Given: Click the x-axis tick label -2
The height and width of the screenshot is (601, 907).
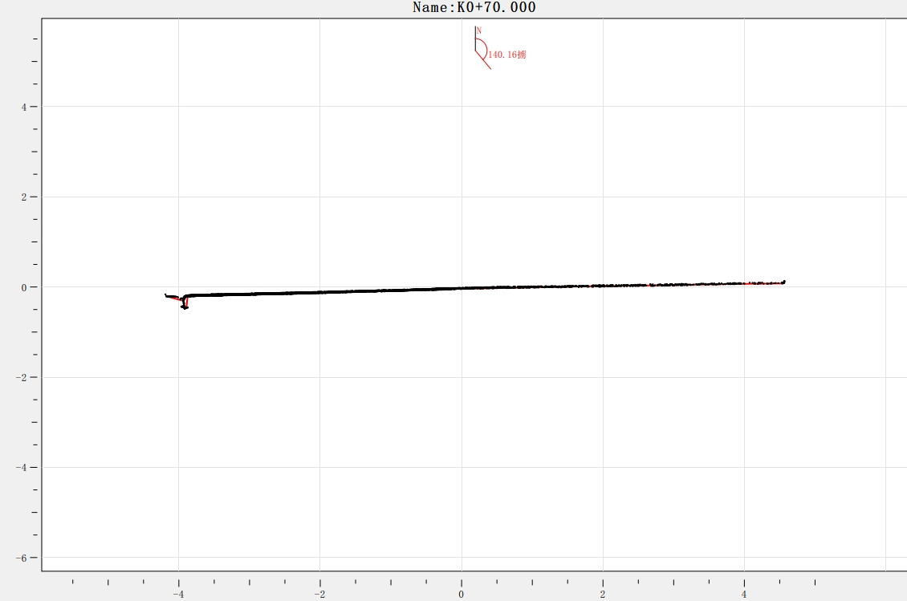Looking at the screenshot, I should (x=319, y=595).
